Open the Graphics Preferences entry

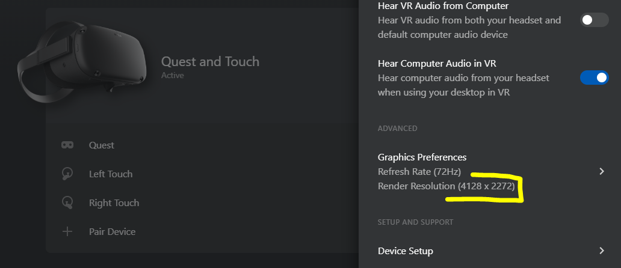click(422, 157)
